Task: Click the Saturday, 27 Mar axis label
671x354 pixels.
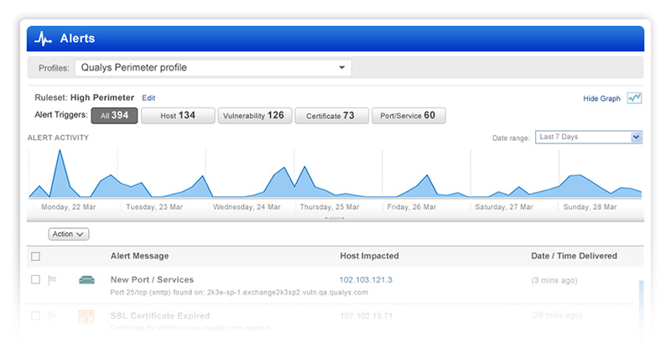Action: pos(504,207)
